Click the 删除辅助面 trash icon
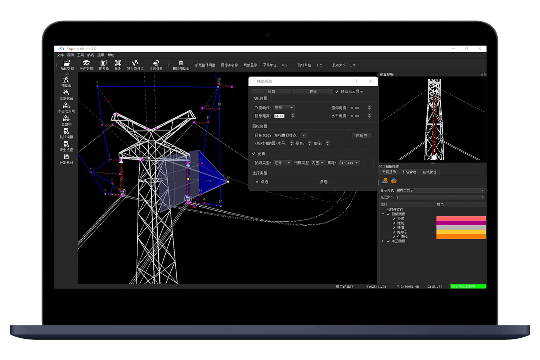 pyautogui.click(x=181, y=63)
